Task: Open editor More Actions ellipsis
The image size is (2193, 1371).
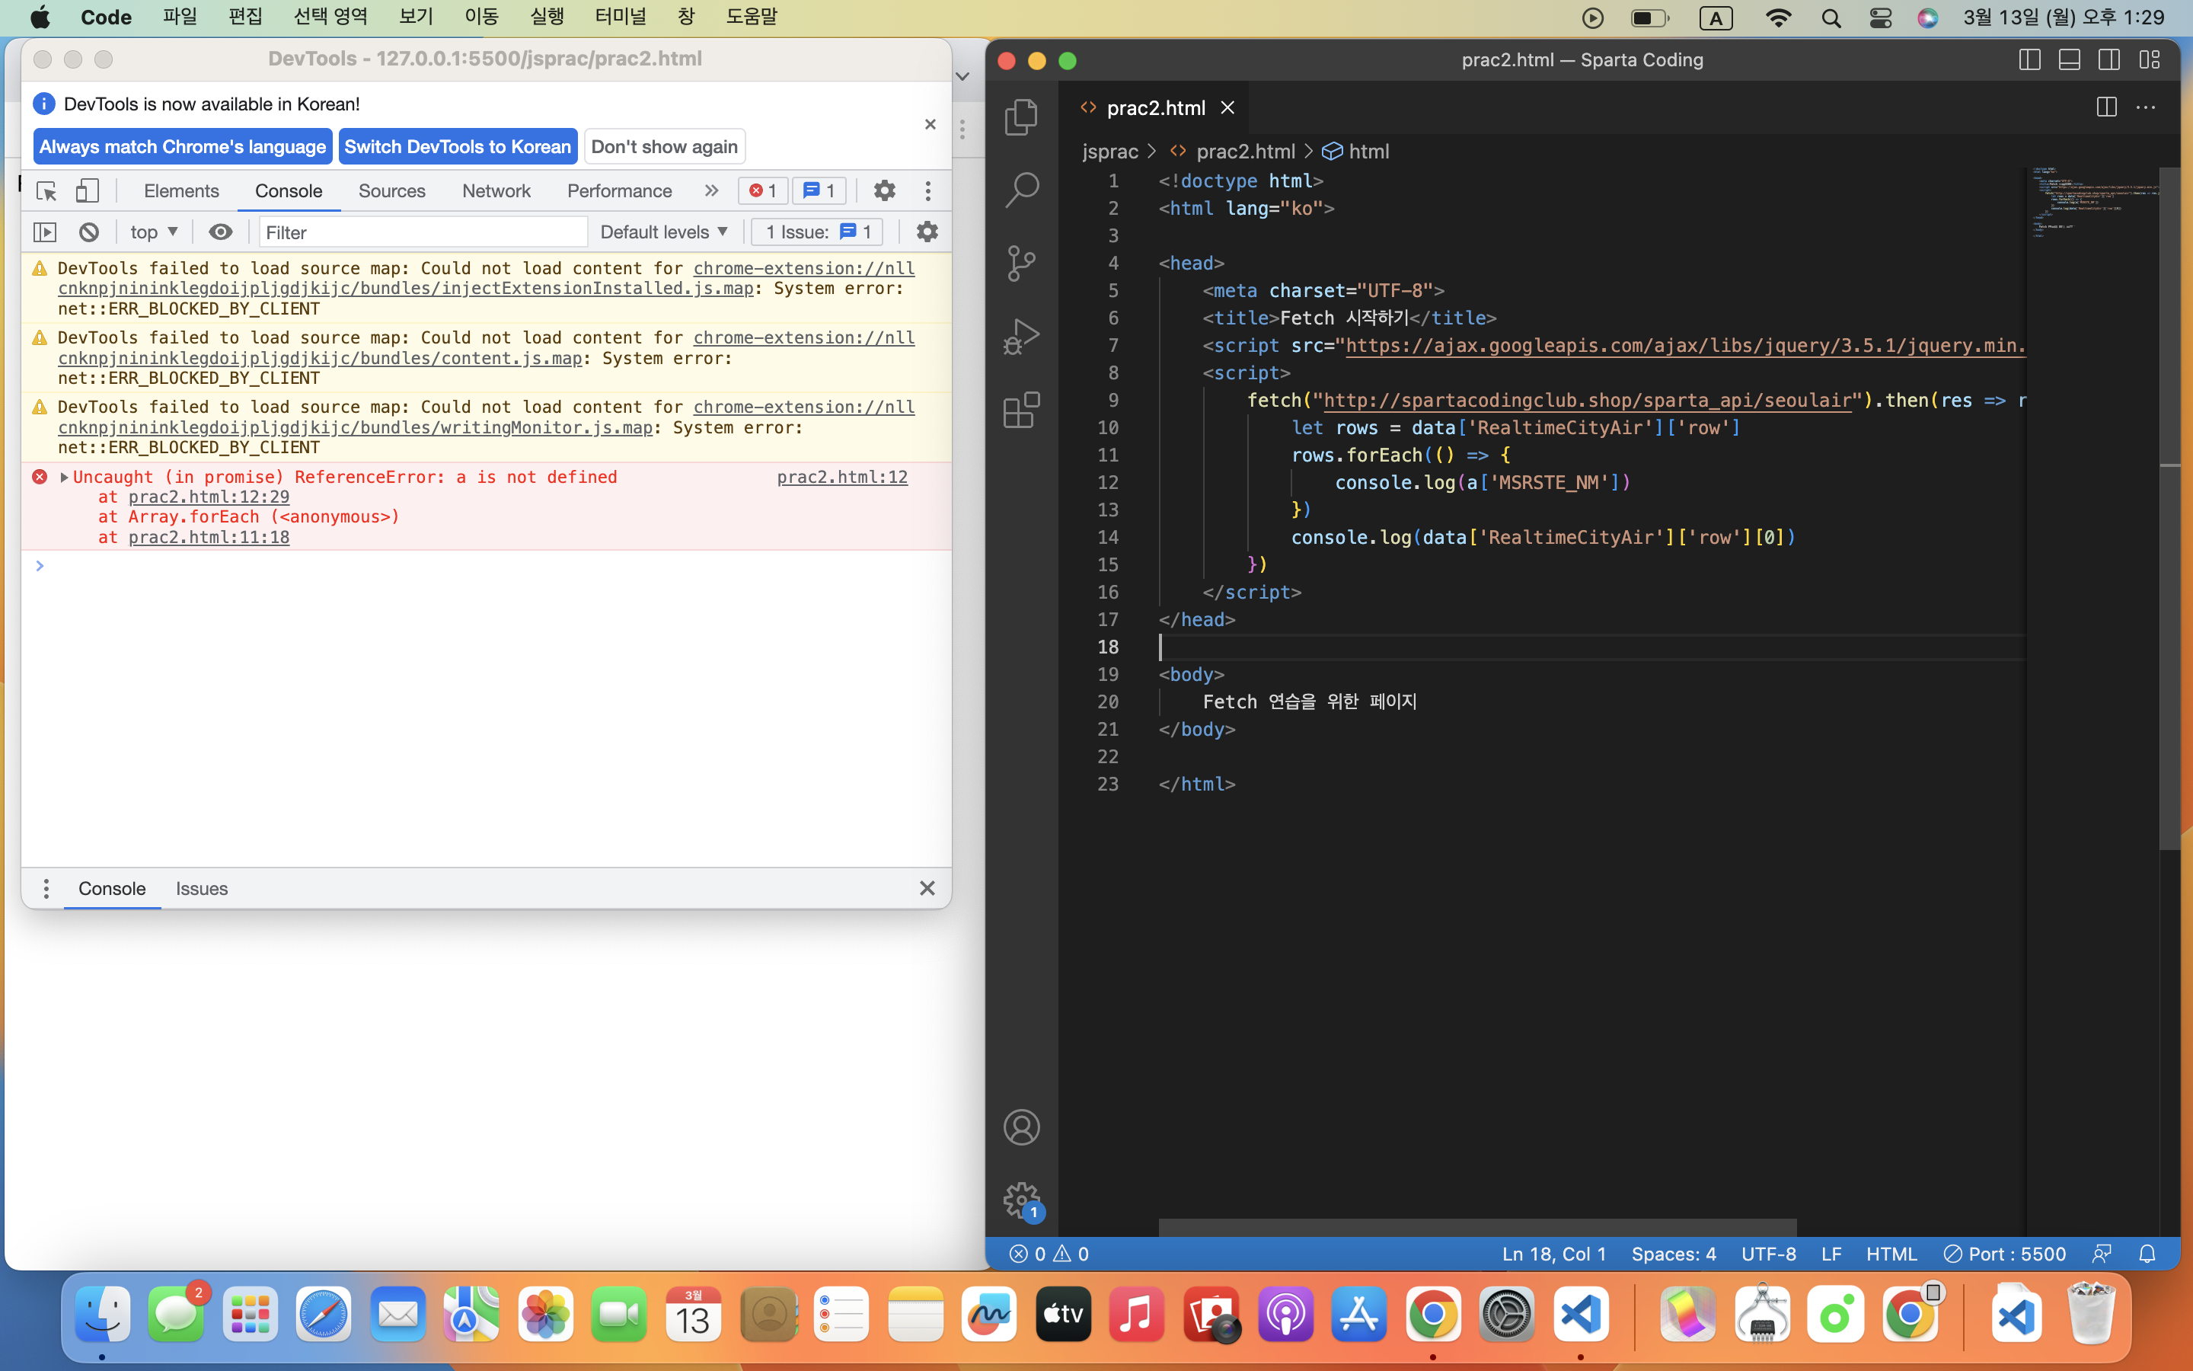Action: 2146,107
